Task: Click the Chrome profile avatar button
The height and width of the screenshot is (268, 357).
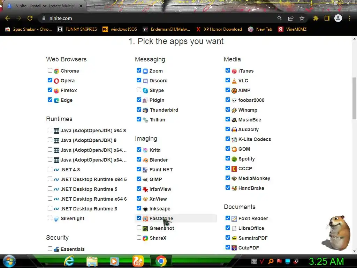Action: (x=338, y=18)
